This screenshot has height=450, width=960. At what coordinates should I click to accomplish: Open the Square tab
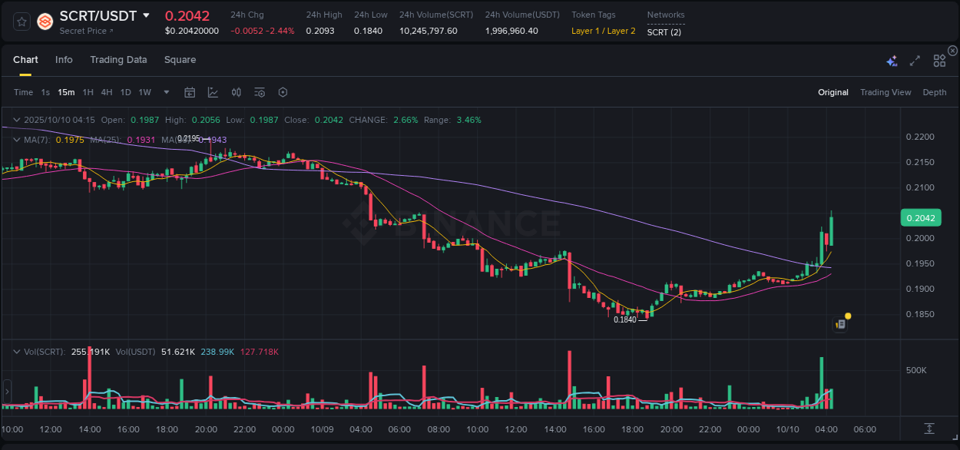tap(180, 59)
